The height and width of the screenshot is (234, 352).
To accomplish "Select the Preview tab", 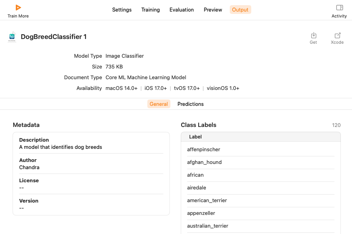I will [x=213, y=10].
